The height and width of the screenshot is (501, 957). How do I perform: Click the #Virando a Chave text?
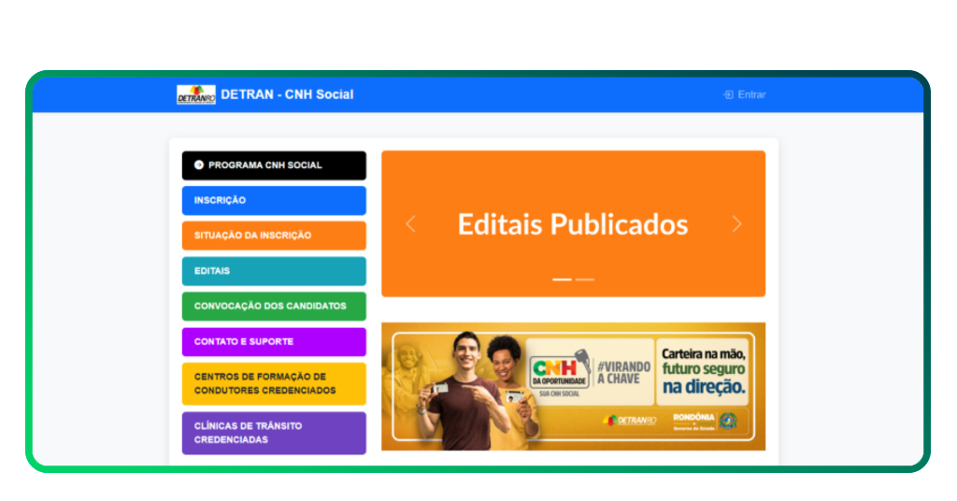[623, 373]
